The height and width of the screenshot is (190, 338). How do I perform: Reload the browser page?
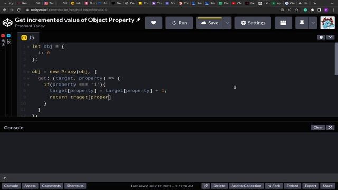pyautogui.click(x=19, y=10)
